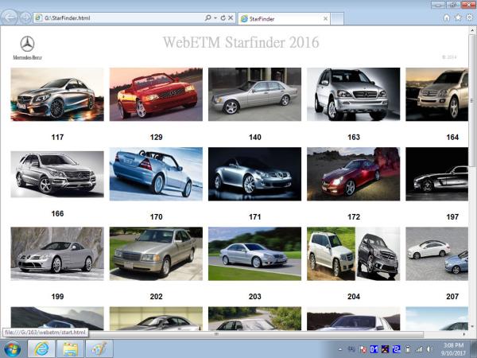Click Internet Explorer taskbar icon
477x358 pixels.
41,348
